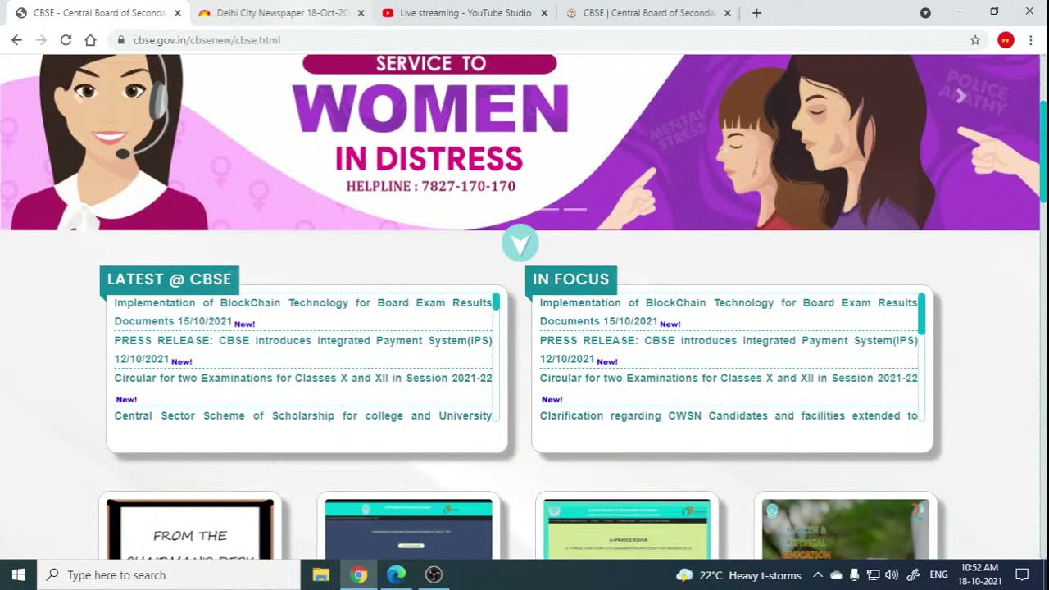The image size is (1049, 590).
Task: Open the LATEST @ CBSE heading
Action: (x=169, y=279)
